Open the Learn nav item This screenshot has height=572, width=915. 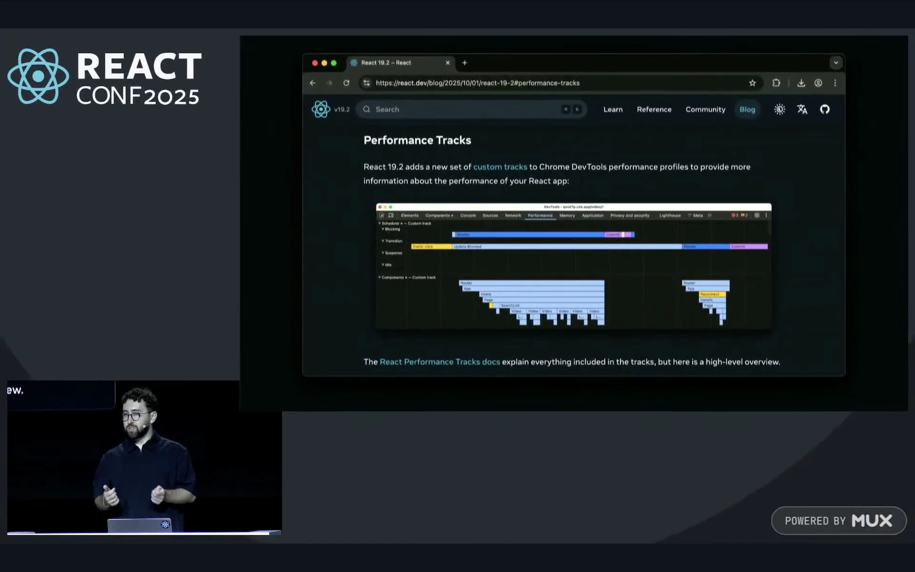click(x=613, y=109)
